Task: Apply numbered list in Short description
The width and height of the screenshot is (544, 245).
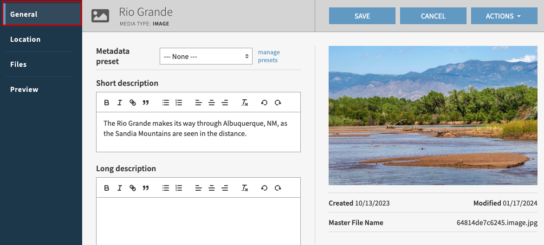Action: pos(179,103)
